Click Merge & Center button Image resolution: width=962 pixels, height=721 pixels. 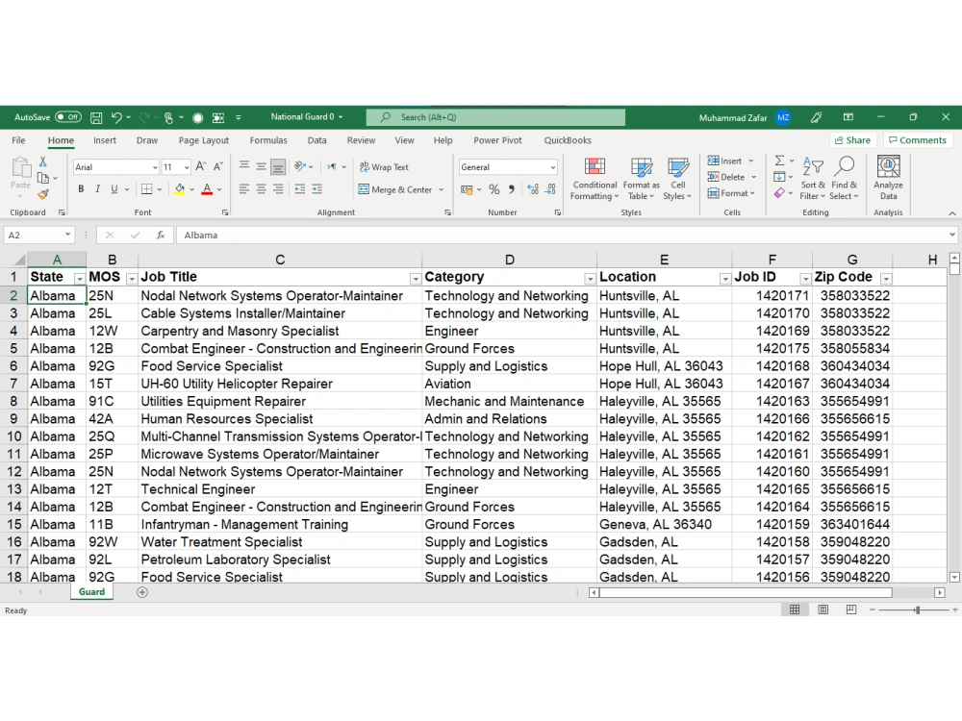tap(395, 189)
